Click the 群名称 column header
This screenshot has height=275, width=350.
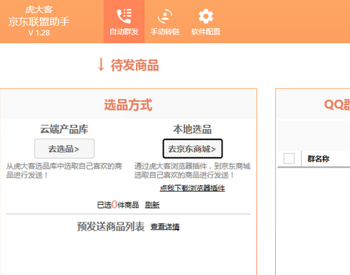(318, 159)
